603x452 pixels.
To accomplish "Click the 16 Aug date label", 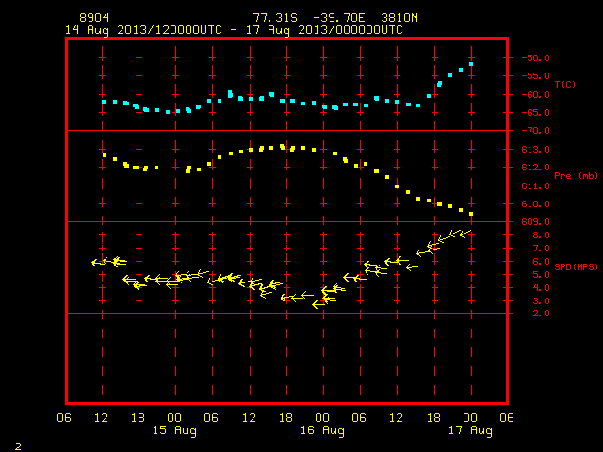I will coord(322,430).
